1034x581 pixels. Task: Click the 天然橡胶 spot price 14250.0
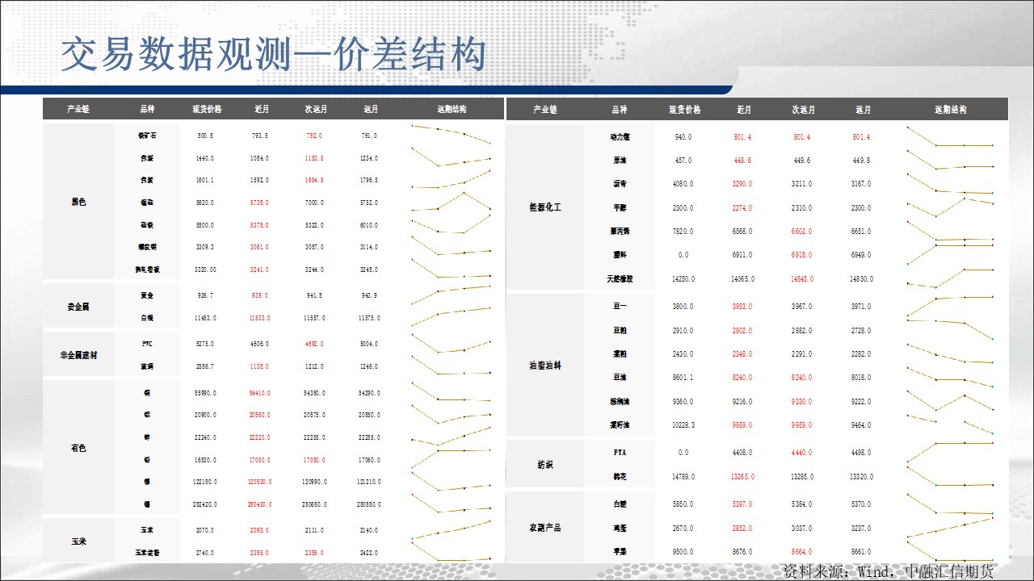pyautogui.click(x=683, y=279)
